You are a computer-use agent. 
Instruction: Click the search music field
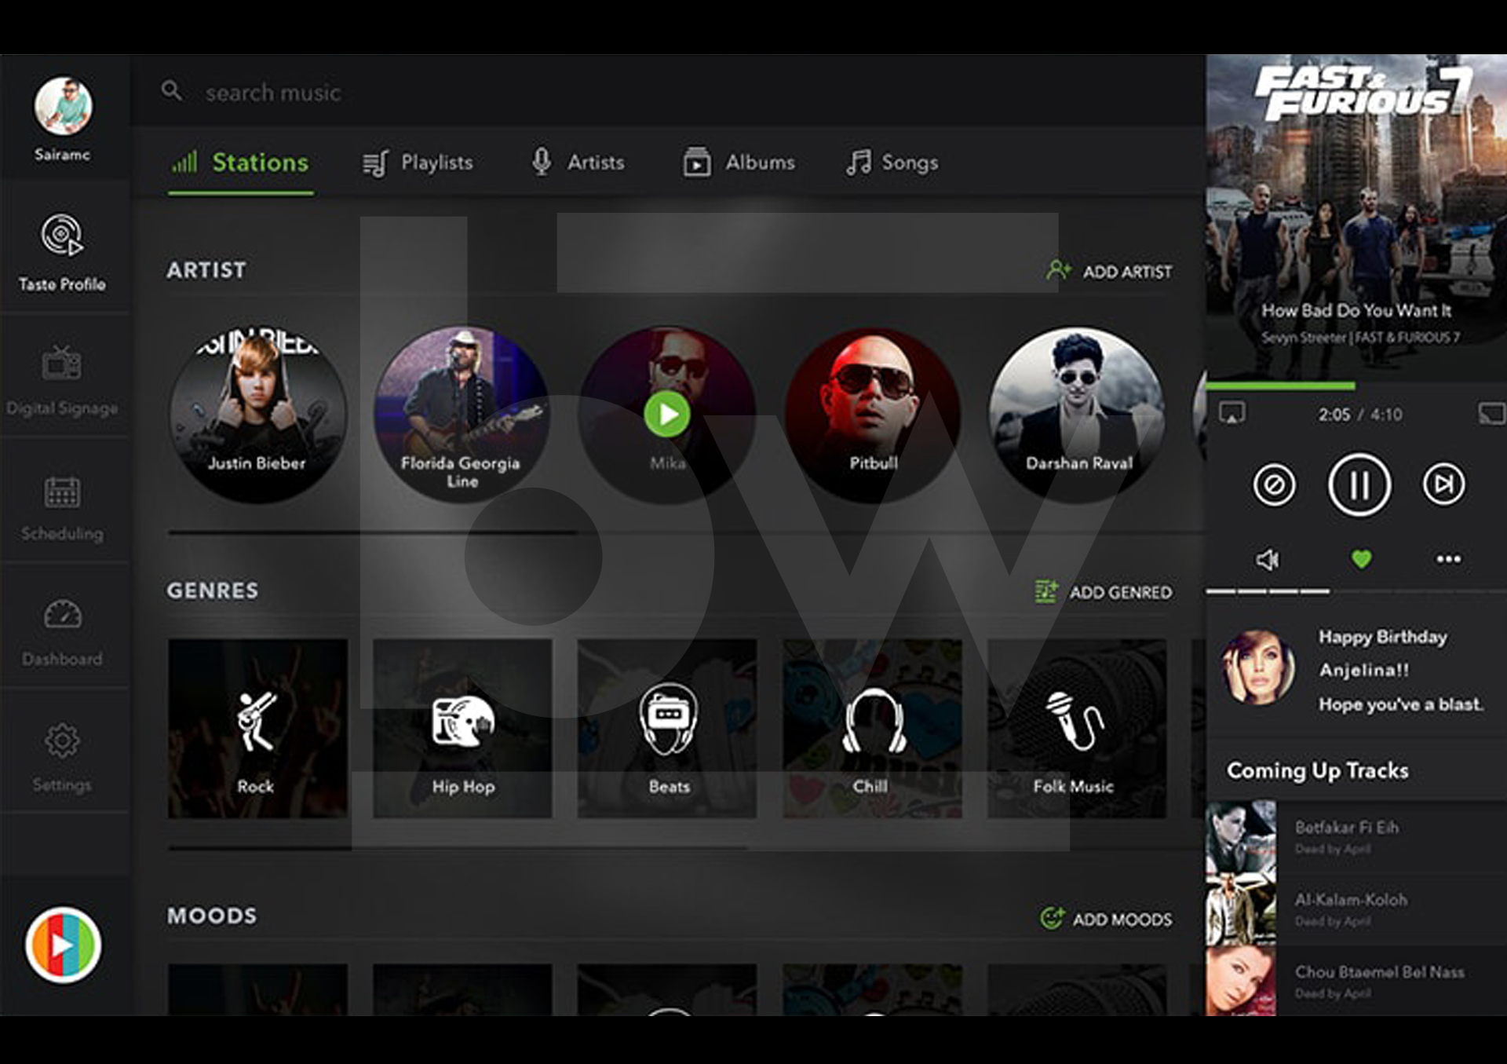pyautogui.click(x=273, y=93)
